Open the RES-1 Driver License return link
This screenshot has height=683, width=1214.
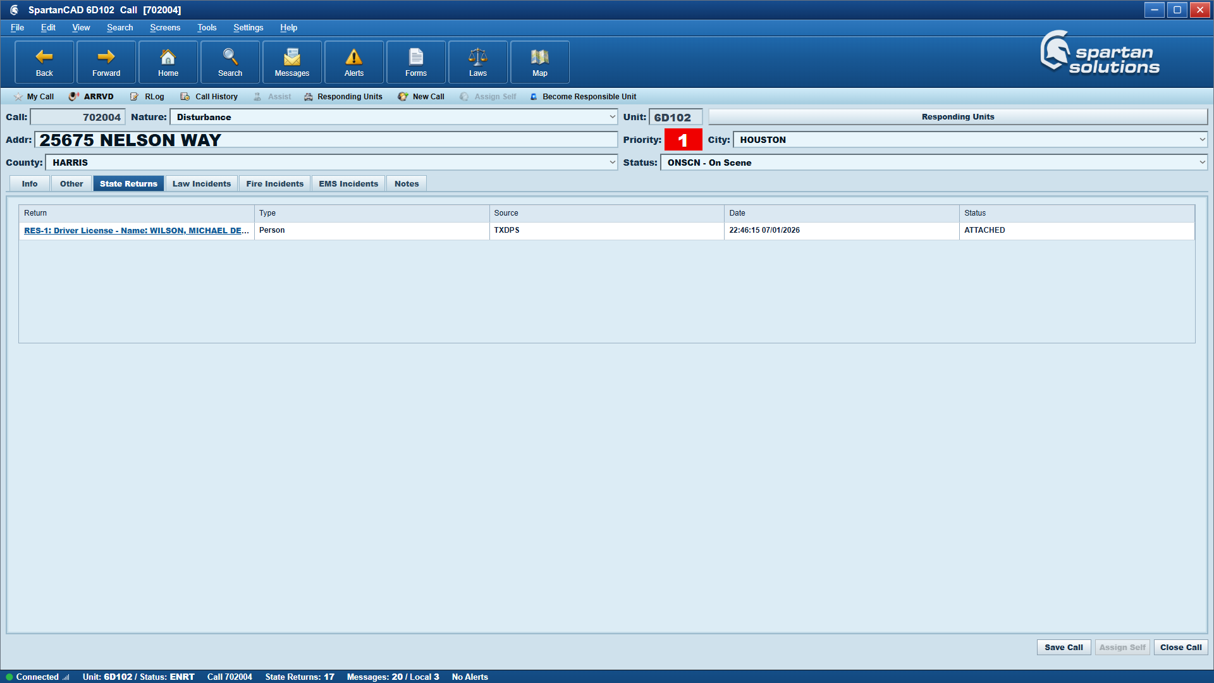(x=137, y=230)
